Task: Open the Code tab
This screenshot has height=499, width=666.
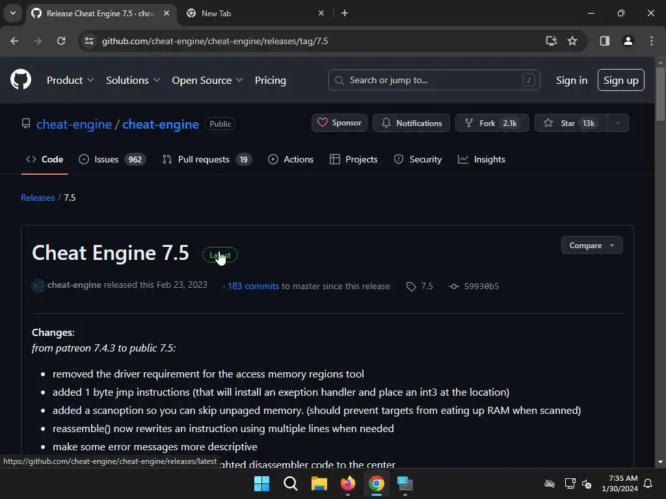Action: pos(45,159)
